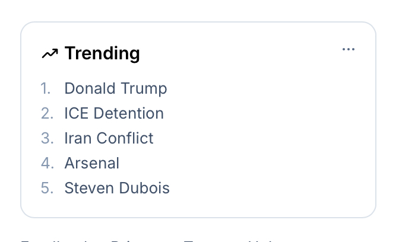Click empty space right of Donald Trump row

tap(267, 88)
